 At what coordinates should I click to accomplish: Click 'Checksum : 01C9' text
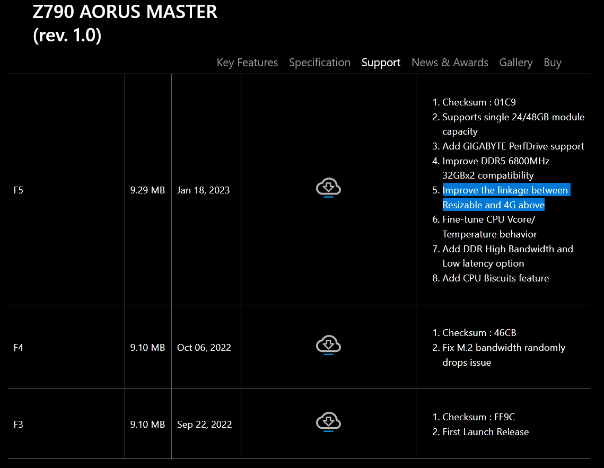pyautogui.click(x=479, y=102)
